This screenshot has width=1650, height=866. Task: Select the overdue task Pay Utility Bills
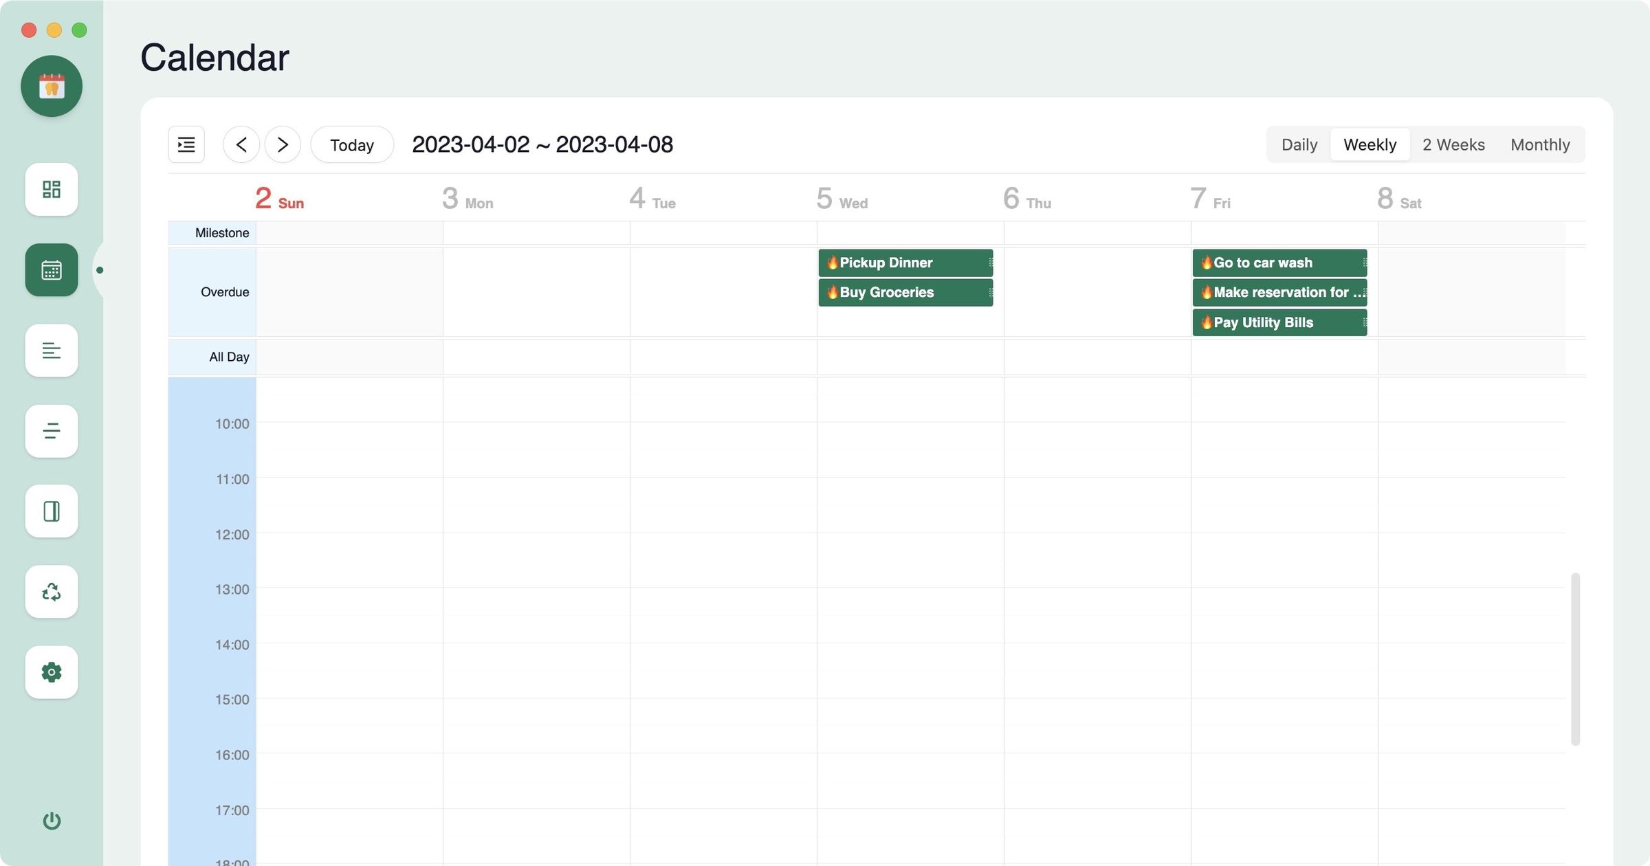click(1279, 322)
